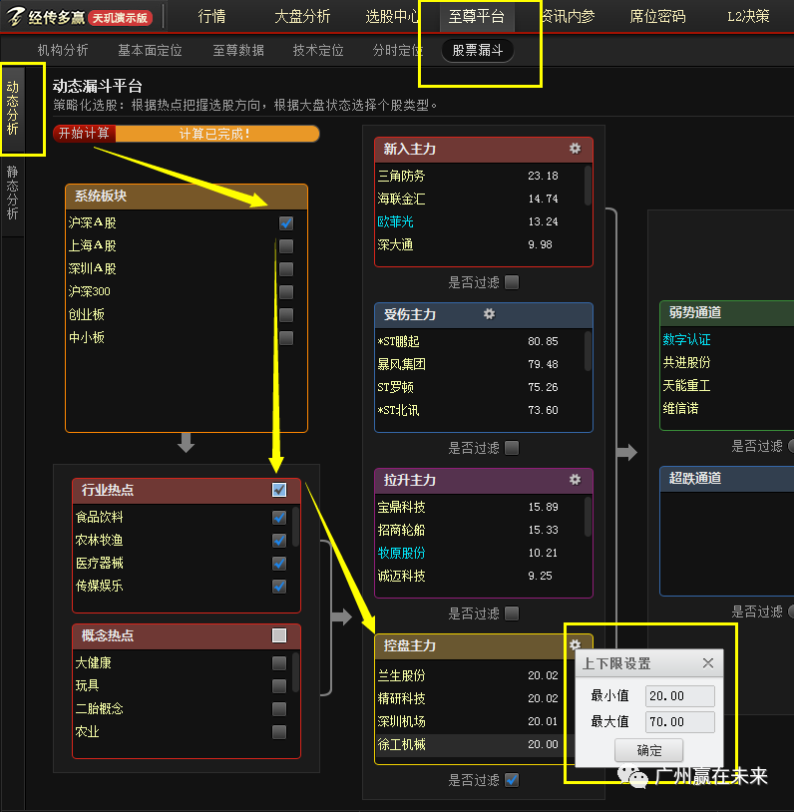Enable 是否过滤 under 拉升主力
The width and height of the screenshot is (794, 812).
point(512,613)
